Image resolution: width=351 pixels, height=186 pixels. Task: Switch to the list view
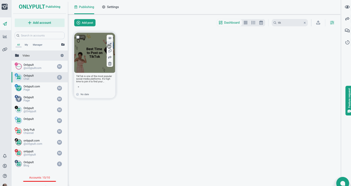253,23
